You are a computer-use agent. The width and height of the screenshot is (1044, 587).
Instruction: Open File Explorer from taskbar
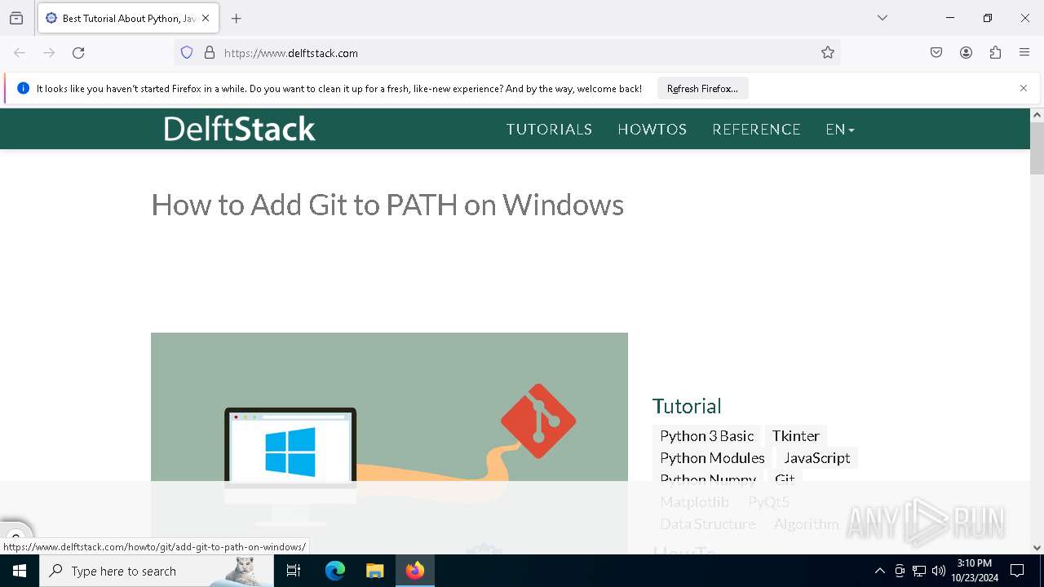[374, 571]
